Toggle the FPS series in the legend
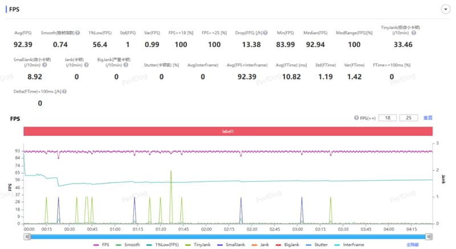Viewport: 456px width, 249px height. tap(101, 244)
